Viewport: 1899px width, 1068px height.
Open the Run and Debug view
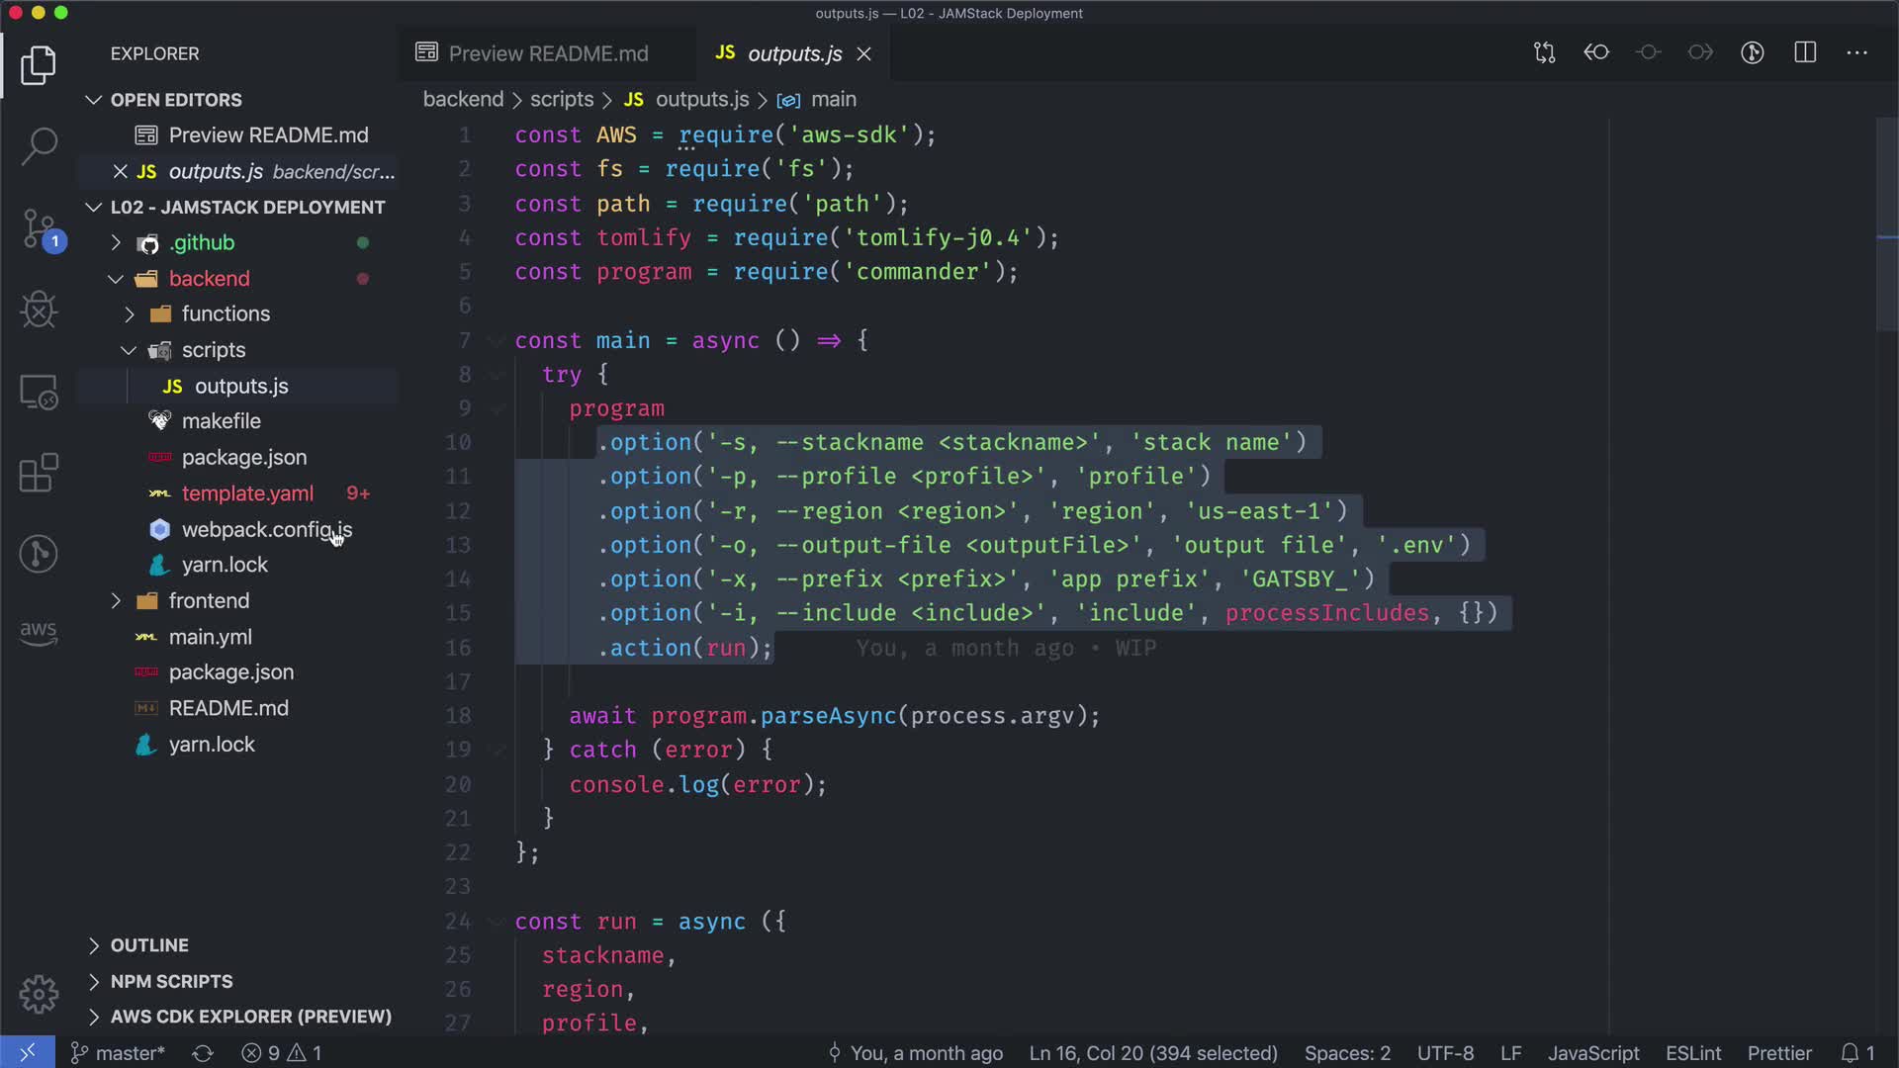[39, 311]
